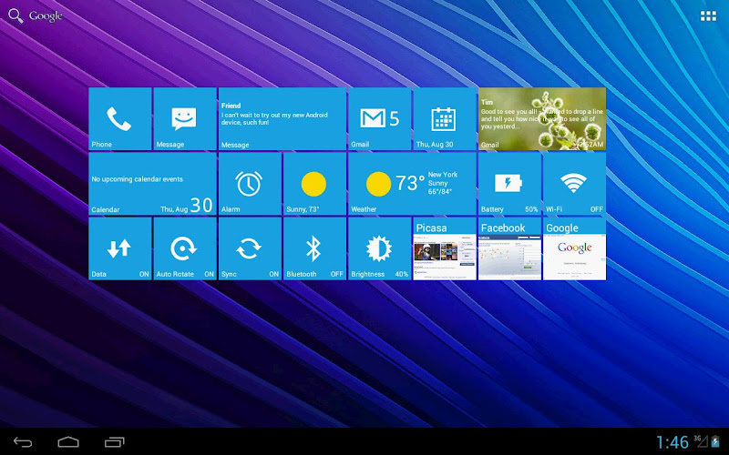Open the Picasa bookmark thumbnail
Viewport: 729px width, 455px height.
(x=445, y=248)
